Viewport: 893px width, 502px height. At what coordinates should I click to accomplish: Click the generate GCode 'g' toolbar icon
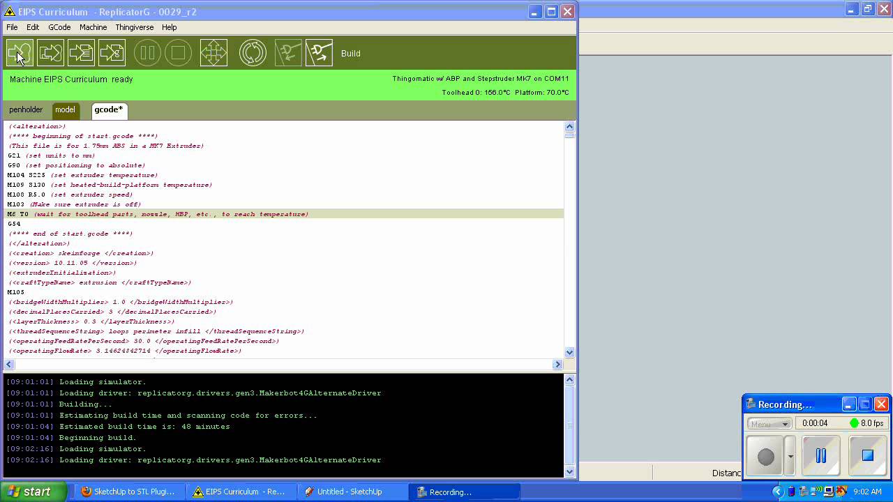112,53
